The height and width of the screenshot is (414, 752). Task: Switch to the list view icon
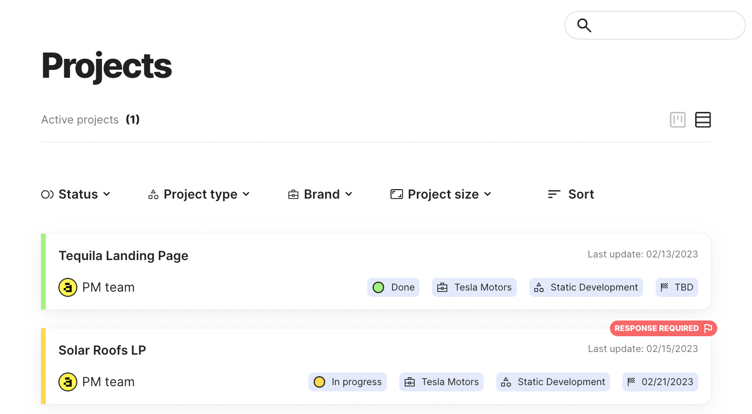click(703, 120)
